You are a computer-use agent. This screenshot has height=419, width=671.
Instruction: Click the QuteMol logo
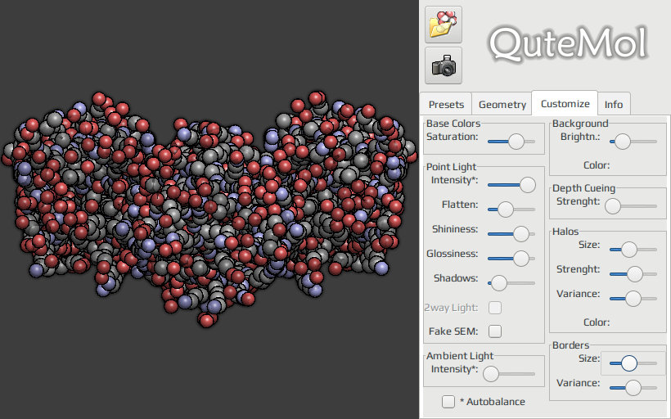tap(568, 43)
